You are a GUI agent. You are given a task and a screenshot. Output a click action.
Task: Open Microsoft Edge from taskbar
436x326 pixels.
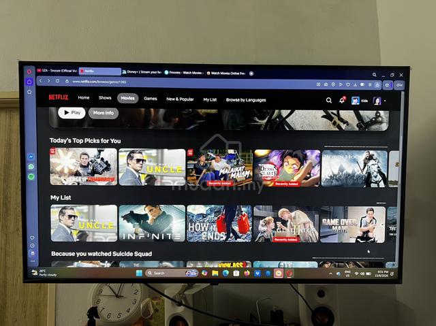[x=225, y=273]
